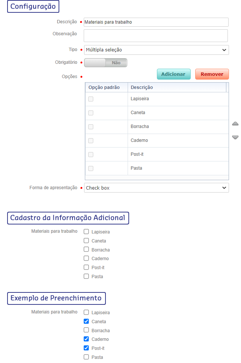Viewport: 241px width, 363px height.
Task: Click into the Observação text area
Action: point(155,36)
